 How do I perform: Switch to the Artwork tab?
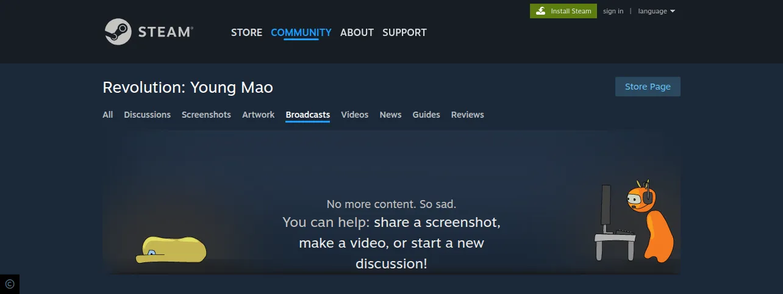[x=259, y=115]
